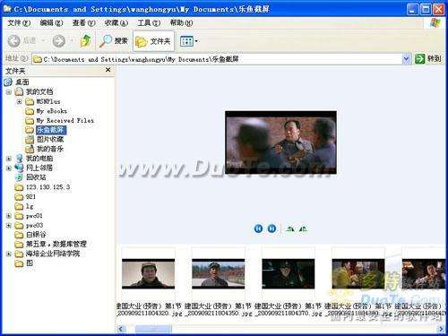The height and width of the screenshot is (336, 448).
Task: Expand the MSNPlus folder node
Action: click(19, 101)
